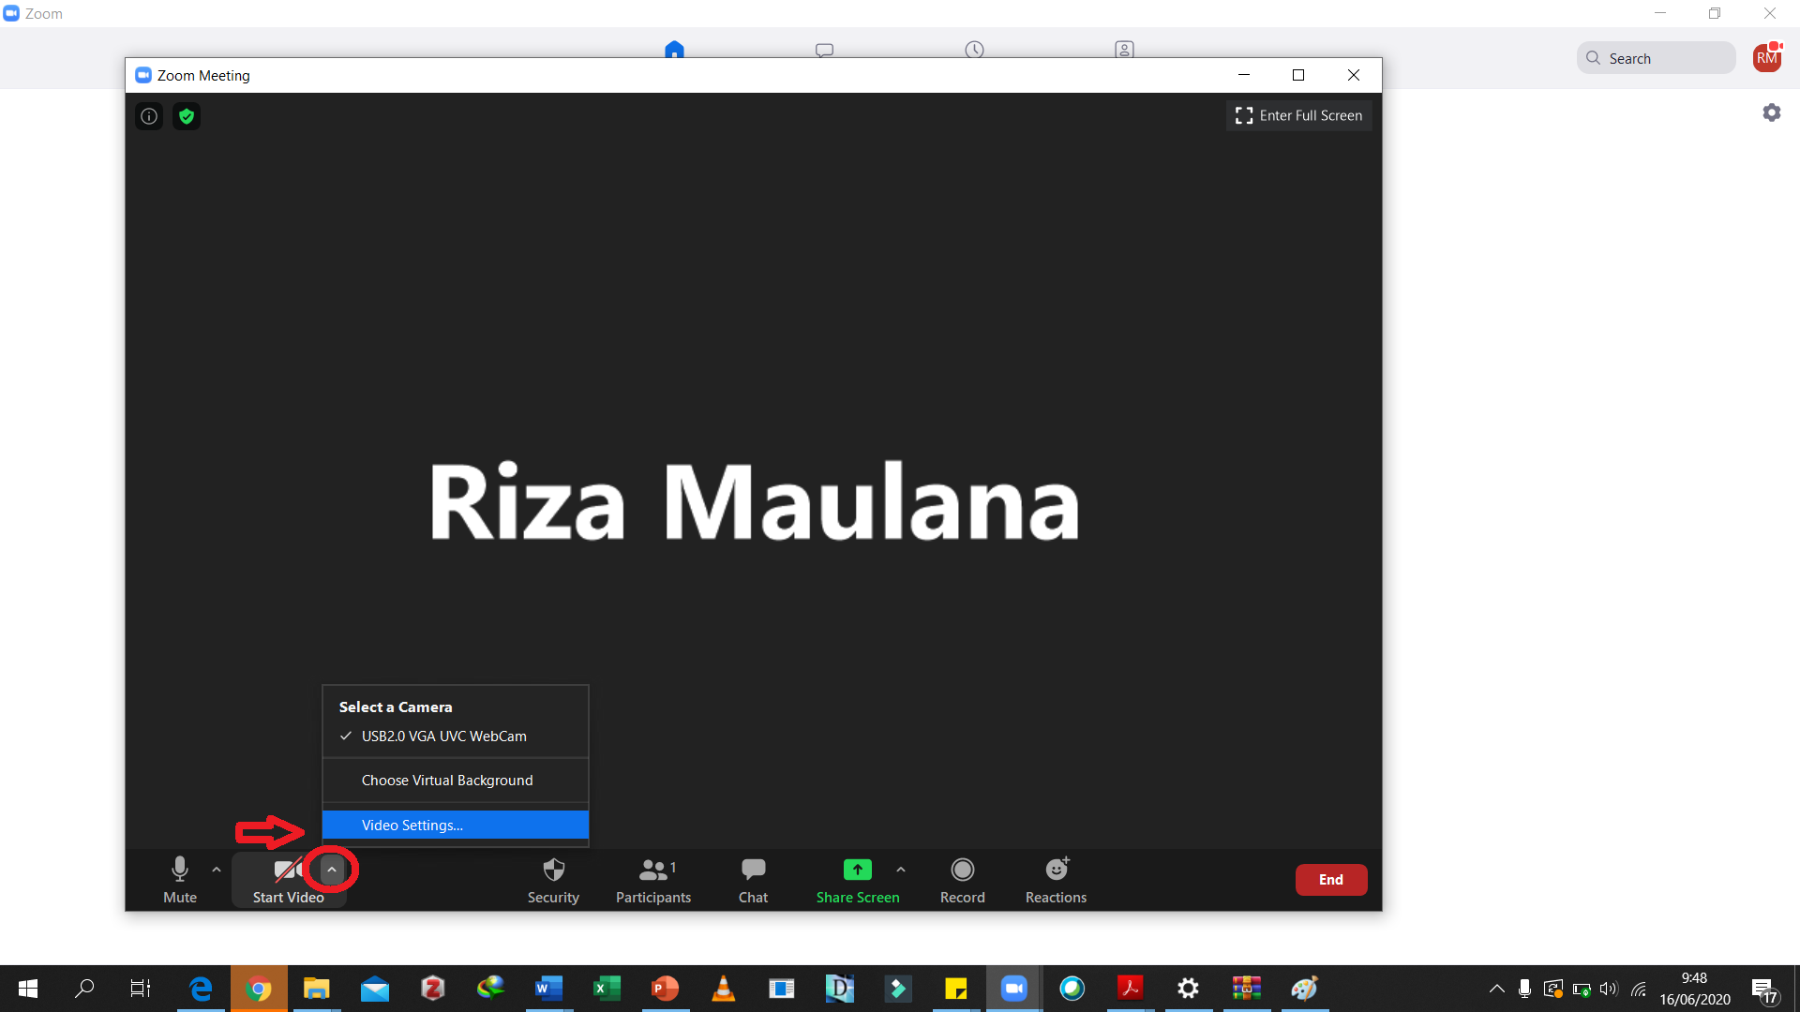Open the Chat panel
This screenshot has width=1800, height=1012.
753,880
